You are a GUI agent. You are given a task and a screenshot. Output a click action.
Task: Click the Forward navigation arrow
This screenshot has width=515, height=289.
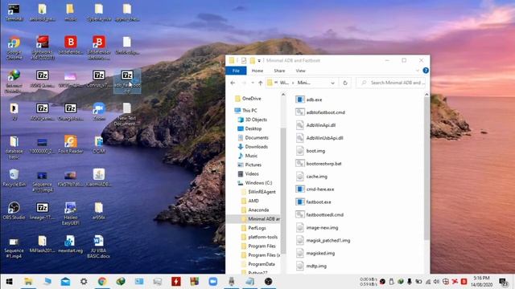tap(244, 83)
